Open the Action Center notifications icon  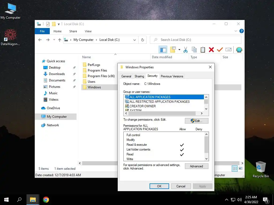(x=266, y=200)
